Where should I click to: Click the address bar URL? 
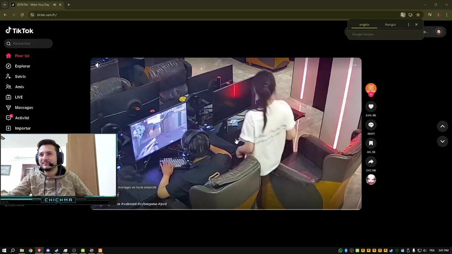(47, 15)
